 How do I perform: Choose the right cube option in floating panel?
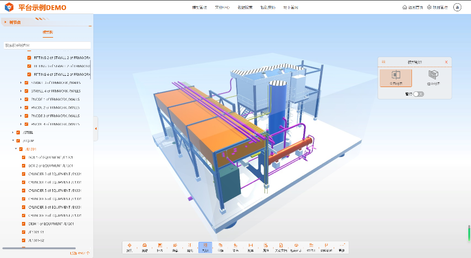[433, 77]
